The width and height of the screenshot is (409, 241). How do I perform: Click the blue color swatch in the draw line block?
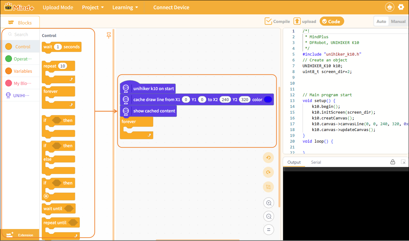click(268, 100)
